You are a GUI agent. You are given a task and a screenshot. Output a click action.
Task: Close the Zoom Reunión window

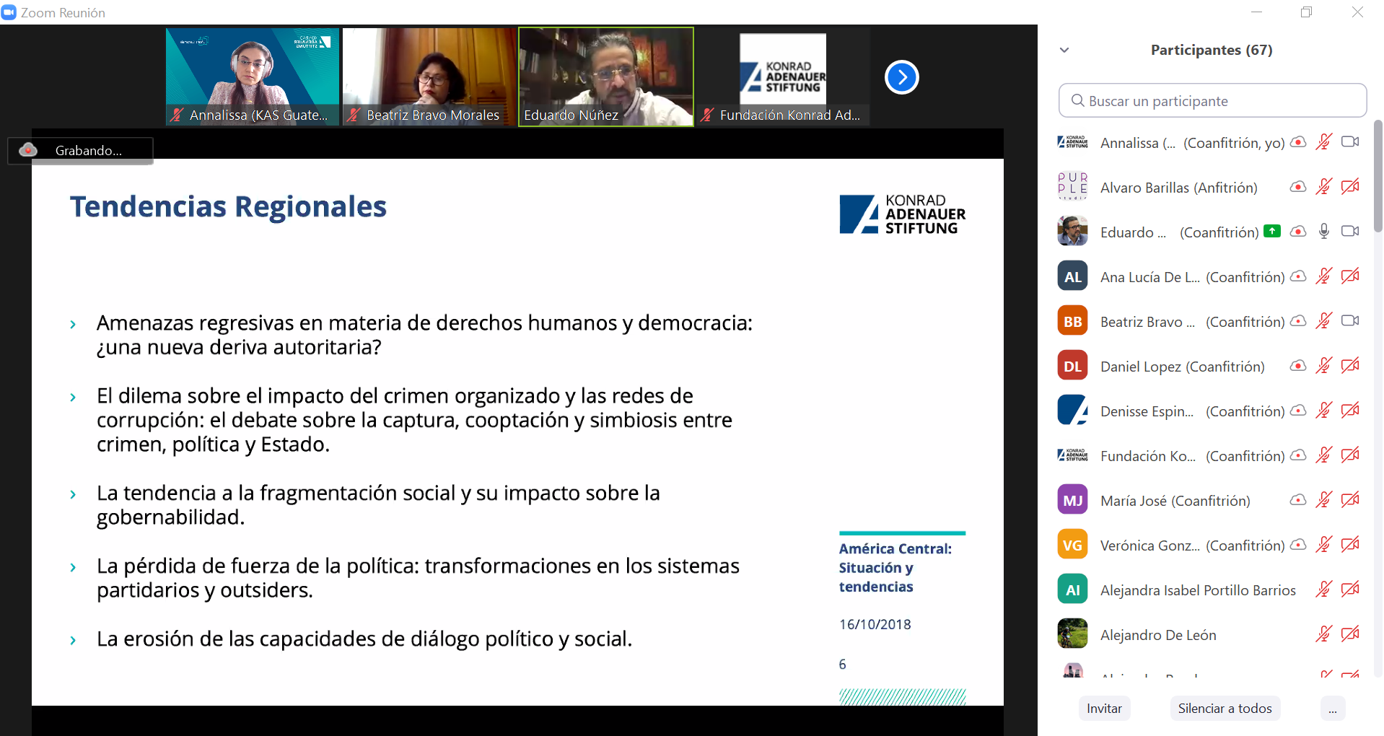click(x=1357, y=12)
